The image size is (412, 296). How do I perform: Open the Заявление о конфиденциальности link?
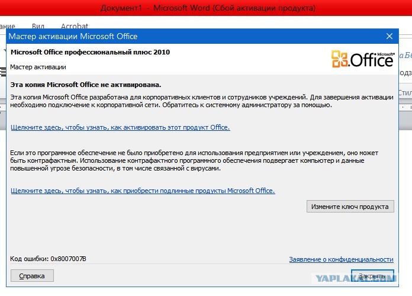[x=341, y=259]
